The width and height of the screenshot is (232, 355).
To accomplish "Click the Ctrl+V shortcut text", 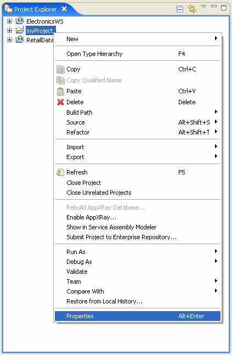I will coord(187,91).
